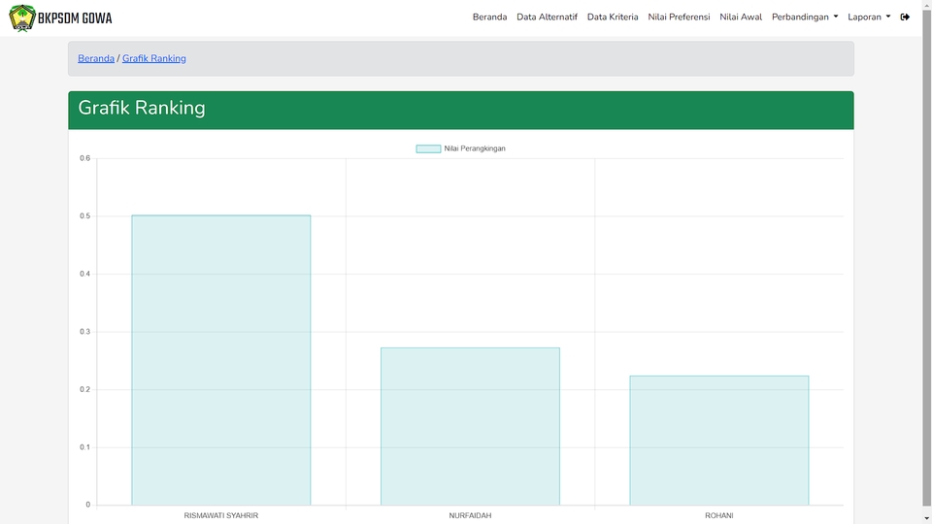Click the Grafik Ranking breadcrumb link
This screenshot has height=524, width=932.
click(154, 58)
